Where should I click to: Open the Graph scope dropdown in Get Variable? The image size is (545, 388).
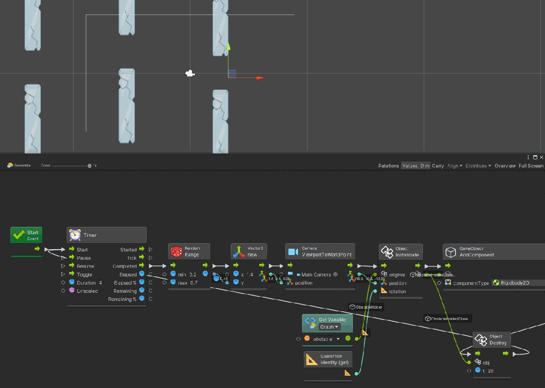coord(330,327)
